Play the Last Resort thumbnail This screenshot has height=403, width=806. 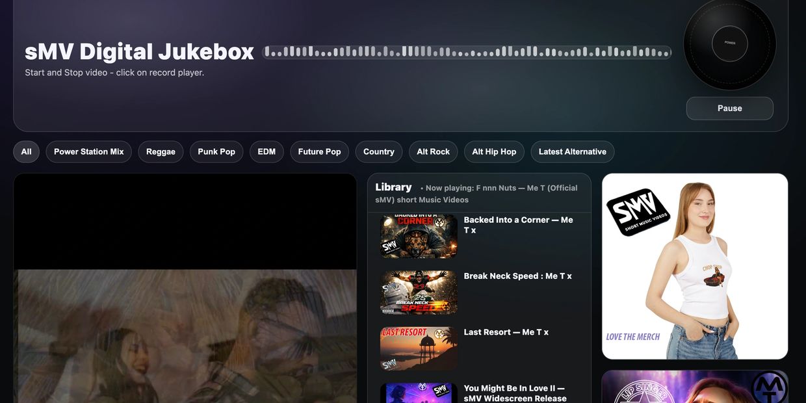[419, 348]
